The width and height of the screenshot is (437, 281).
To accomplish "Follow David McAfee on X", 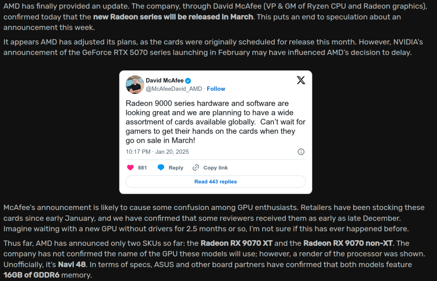I will pyautogui.click(x=216, y=89).
